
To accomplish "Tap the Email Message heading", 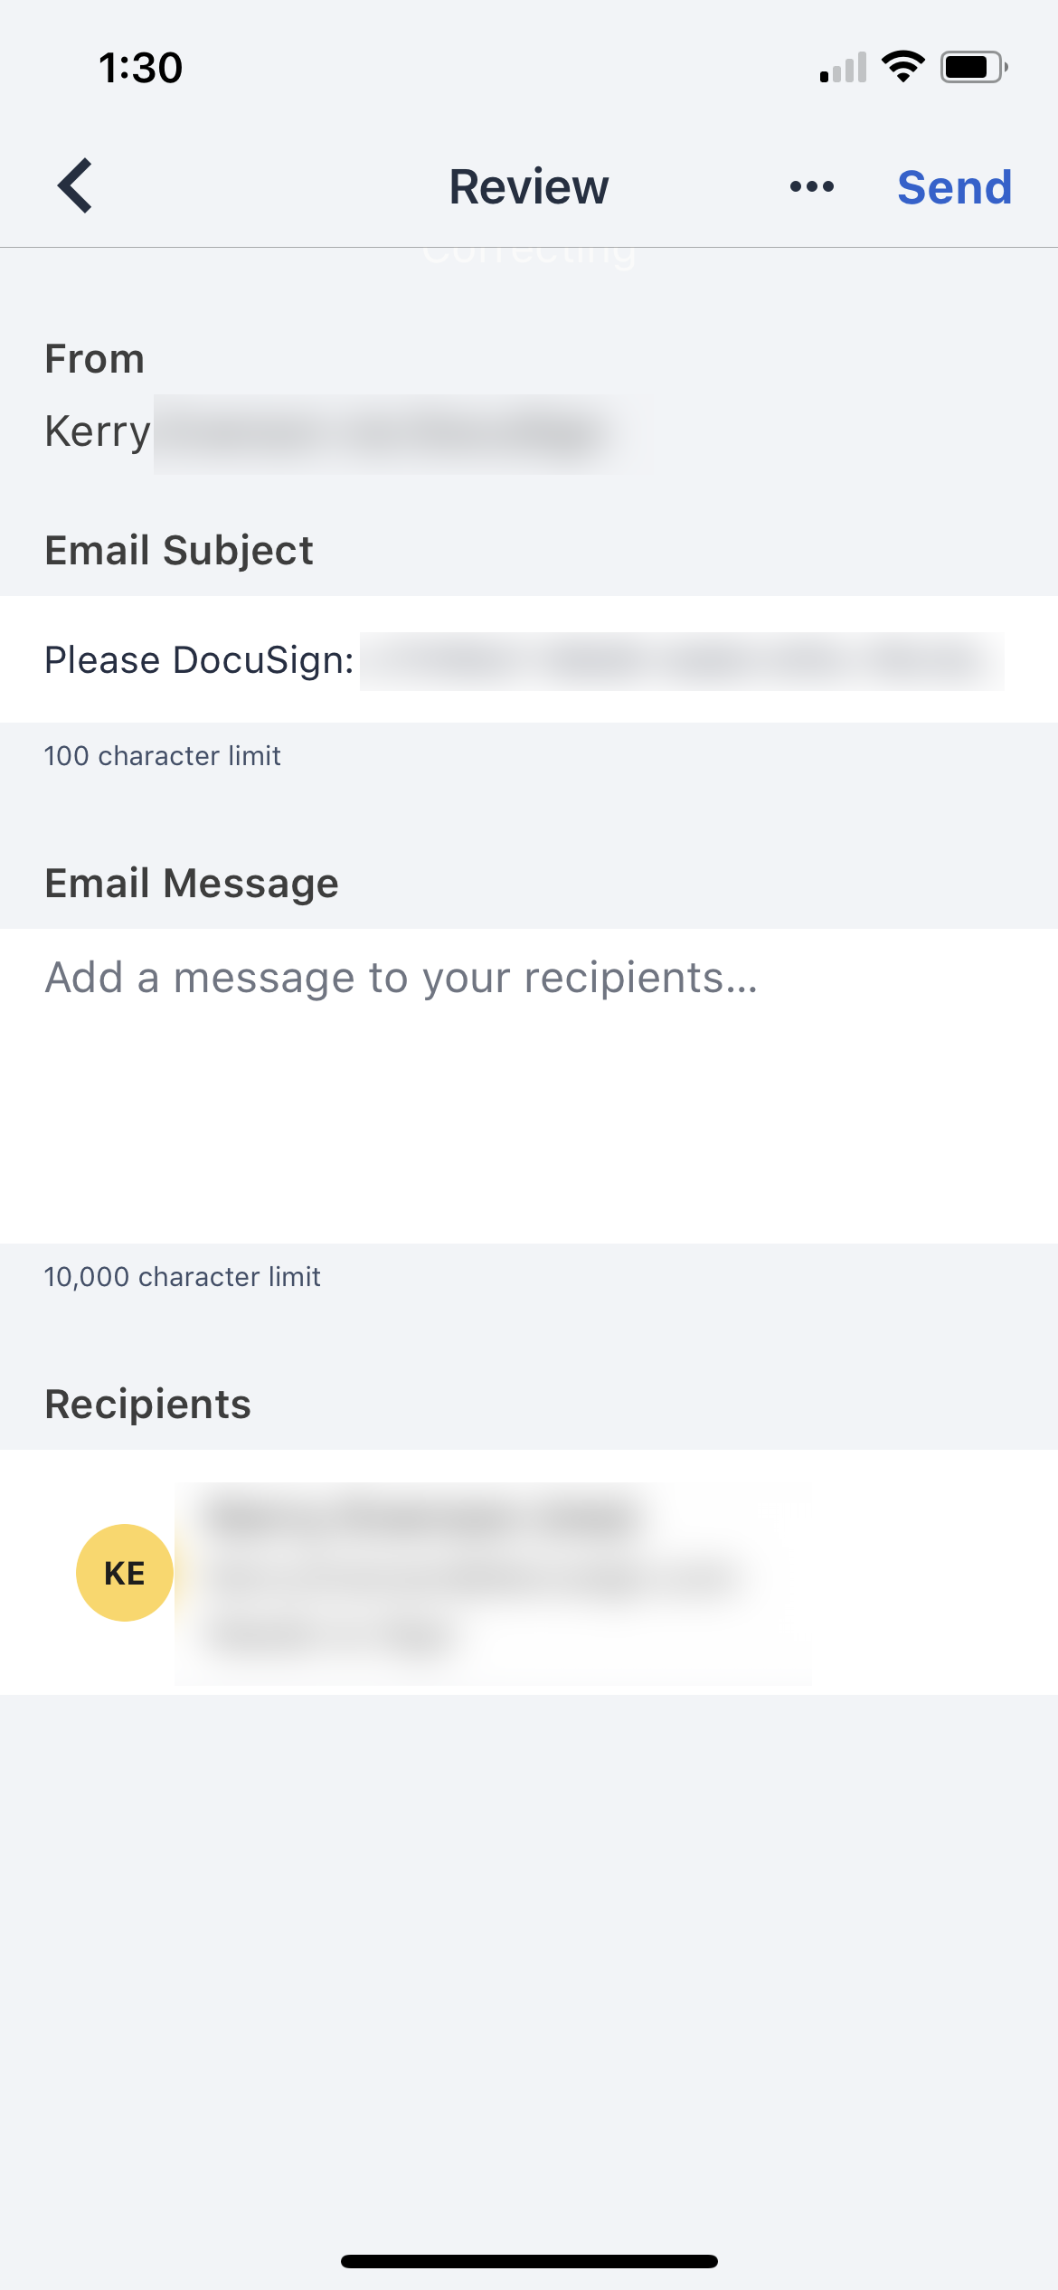I will (192, 883).
